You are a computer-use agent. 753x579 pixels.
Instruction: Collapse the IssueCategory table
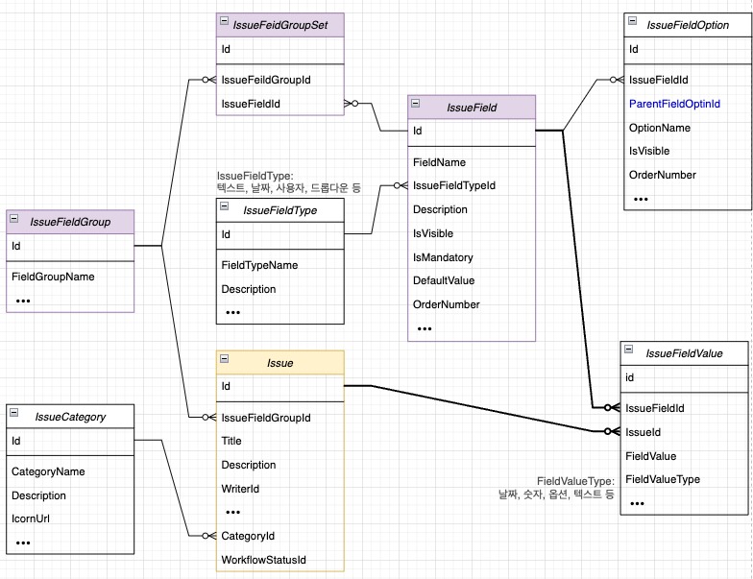[14, 413]
